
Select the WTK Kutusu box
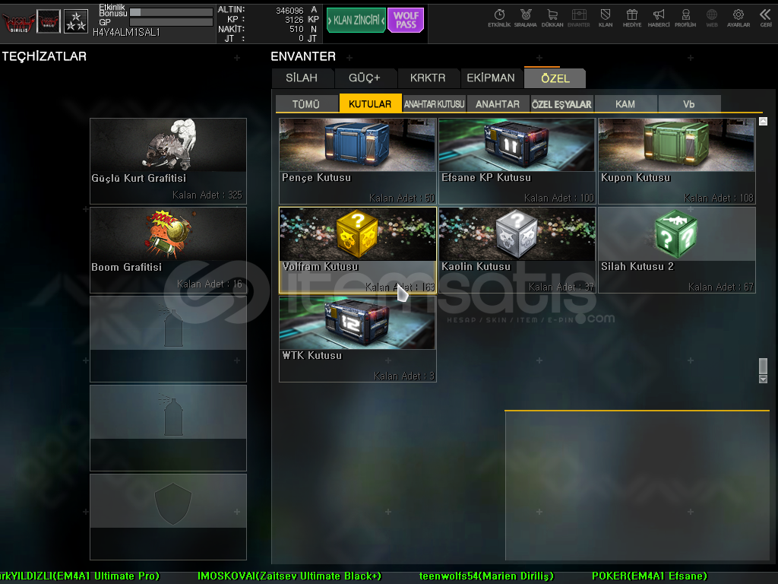358,339
